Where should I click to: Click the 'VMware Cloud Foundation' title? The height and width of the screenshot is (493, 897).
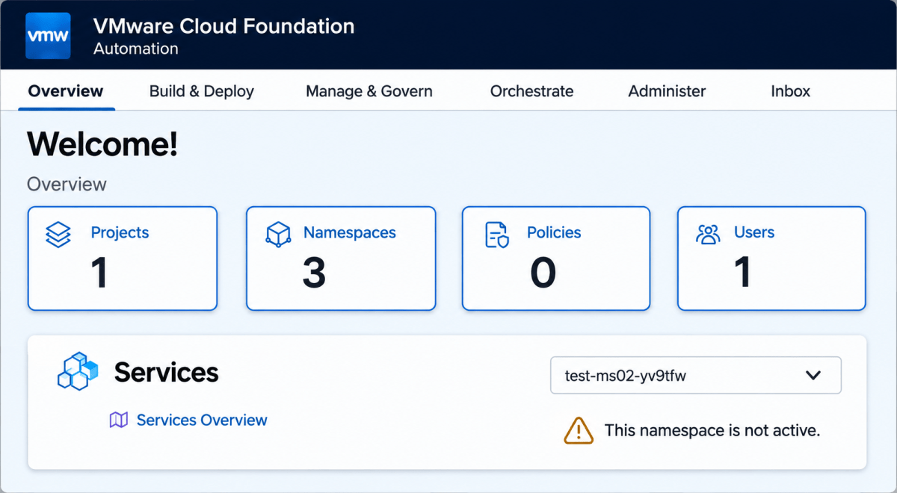pos(224,26)
